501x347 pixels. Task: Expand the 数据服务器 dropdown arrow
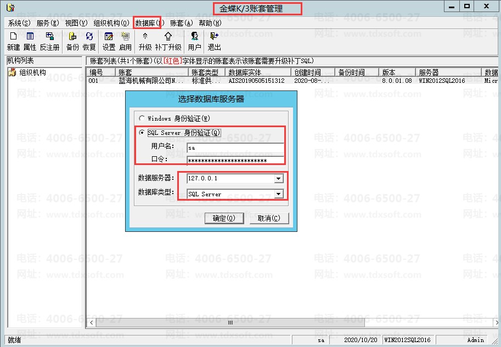pyautogui.click(x=279, y=179)
